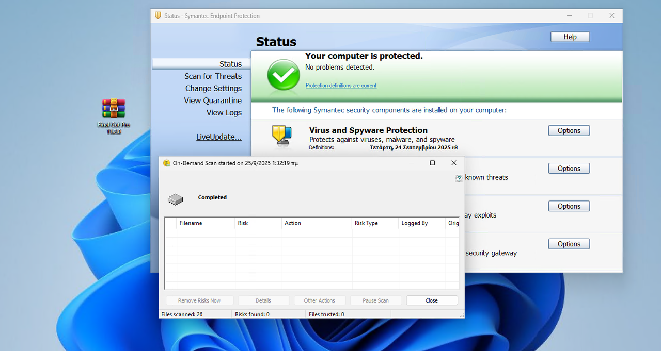Viewport: 661px width, 351px height.
Task: Click the Completed scan status label
Action: 212,197
